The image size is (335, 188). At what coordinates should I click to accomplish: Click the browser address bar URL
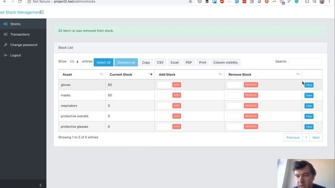coord(74,2)
